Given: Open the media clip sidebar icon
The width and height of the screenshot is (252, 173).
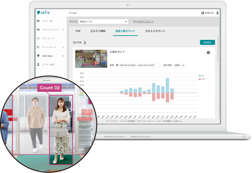Looking at the screenshot, I should click(38, 30).
